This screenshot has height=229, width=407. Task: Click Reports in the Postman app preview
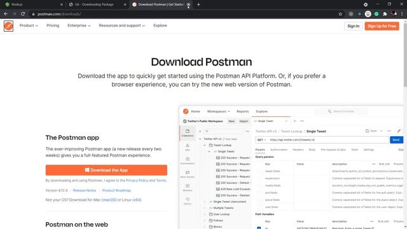[242, 111]
